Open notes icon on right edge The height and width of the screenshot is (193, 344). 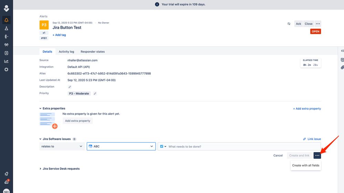342,60
